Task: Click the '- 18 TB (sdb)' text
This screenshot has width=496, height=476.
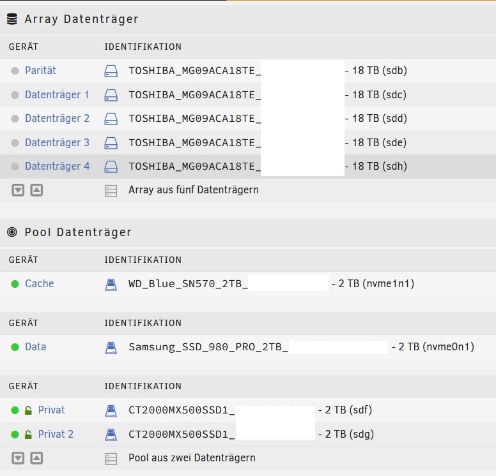Action: (376, 70)
